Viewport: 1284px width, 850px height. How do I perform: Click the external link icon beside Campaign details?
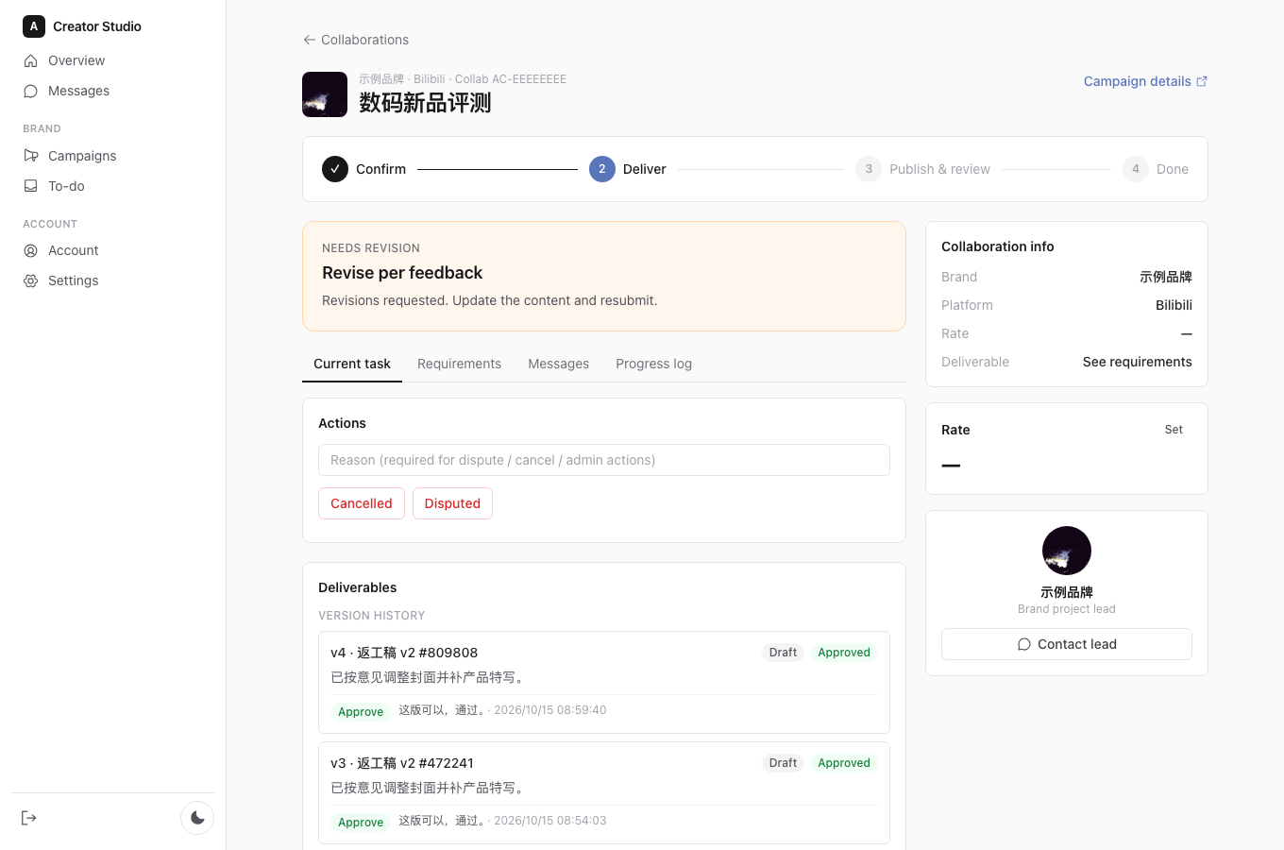pos(1202,81)
